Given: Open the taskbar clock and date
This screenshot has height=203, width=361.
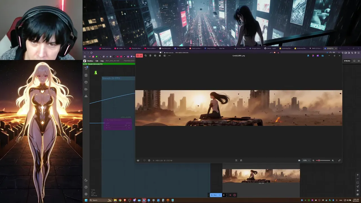Looking at the screenshot, I should point(356,200).
